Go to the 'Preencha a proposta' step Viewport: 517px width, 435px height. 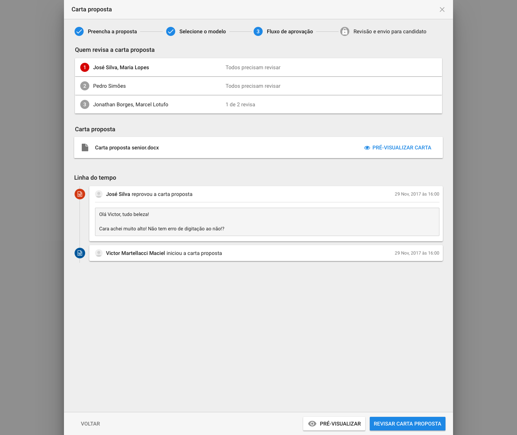(x=106, y=31)
